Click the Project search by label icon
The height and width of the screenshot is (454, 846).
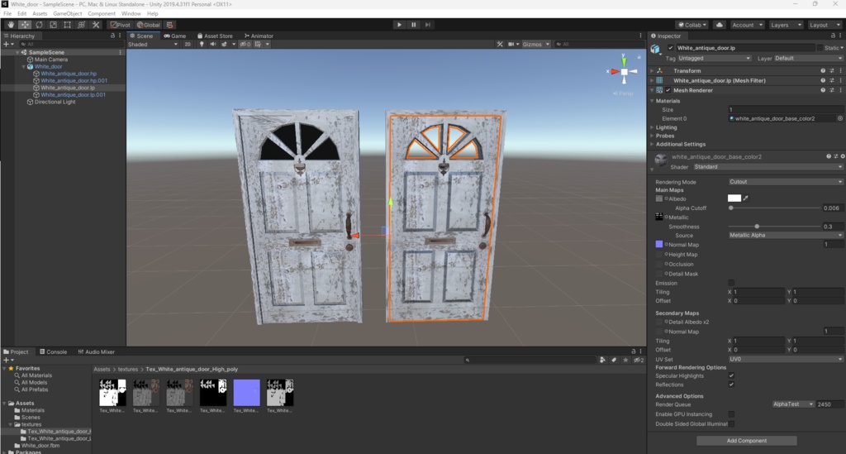pyautogui.click(x=614, y=360)
